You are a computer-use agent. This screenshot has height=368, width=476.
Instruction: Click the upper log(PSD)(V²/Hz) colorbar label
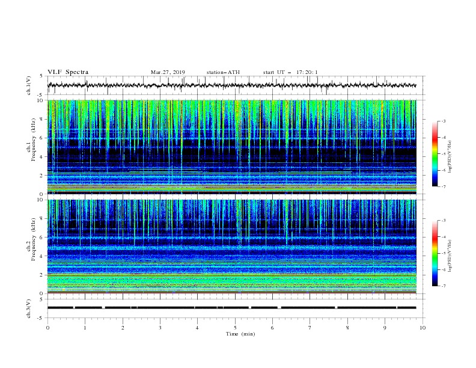click(450, 157)
